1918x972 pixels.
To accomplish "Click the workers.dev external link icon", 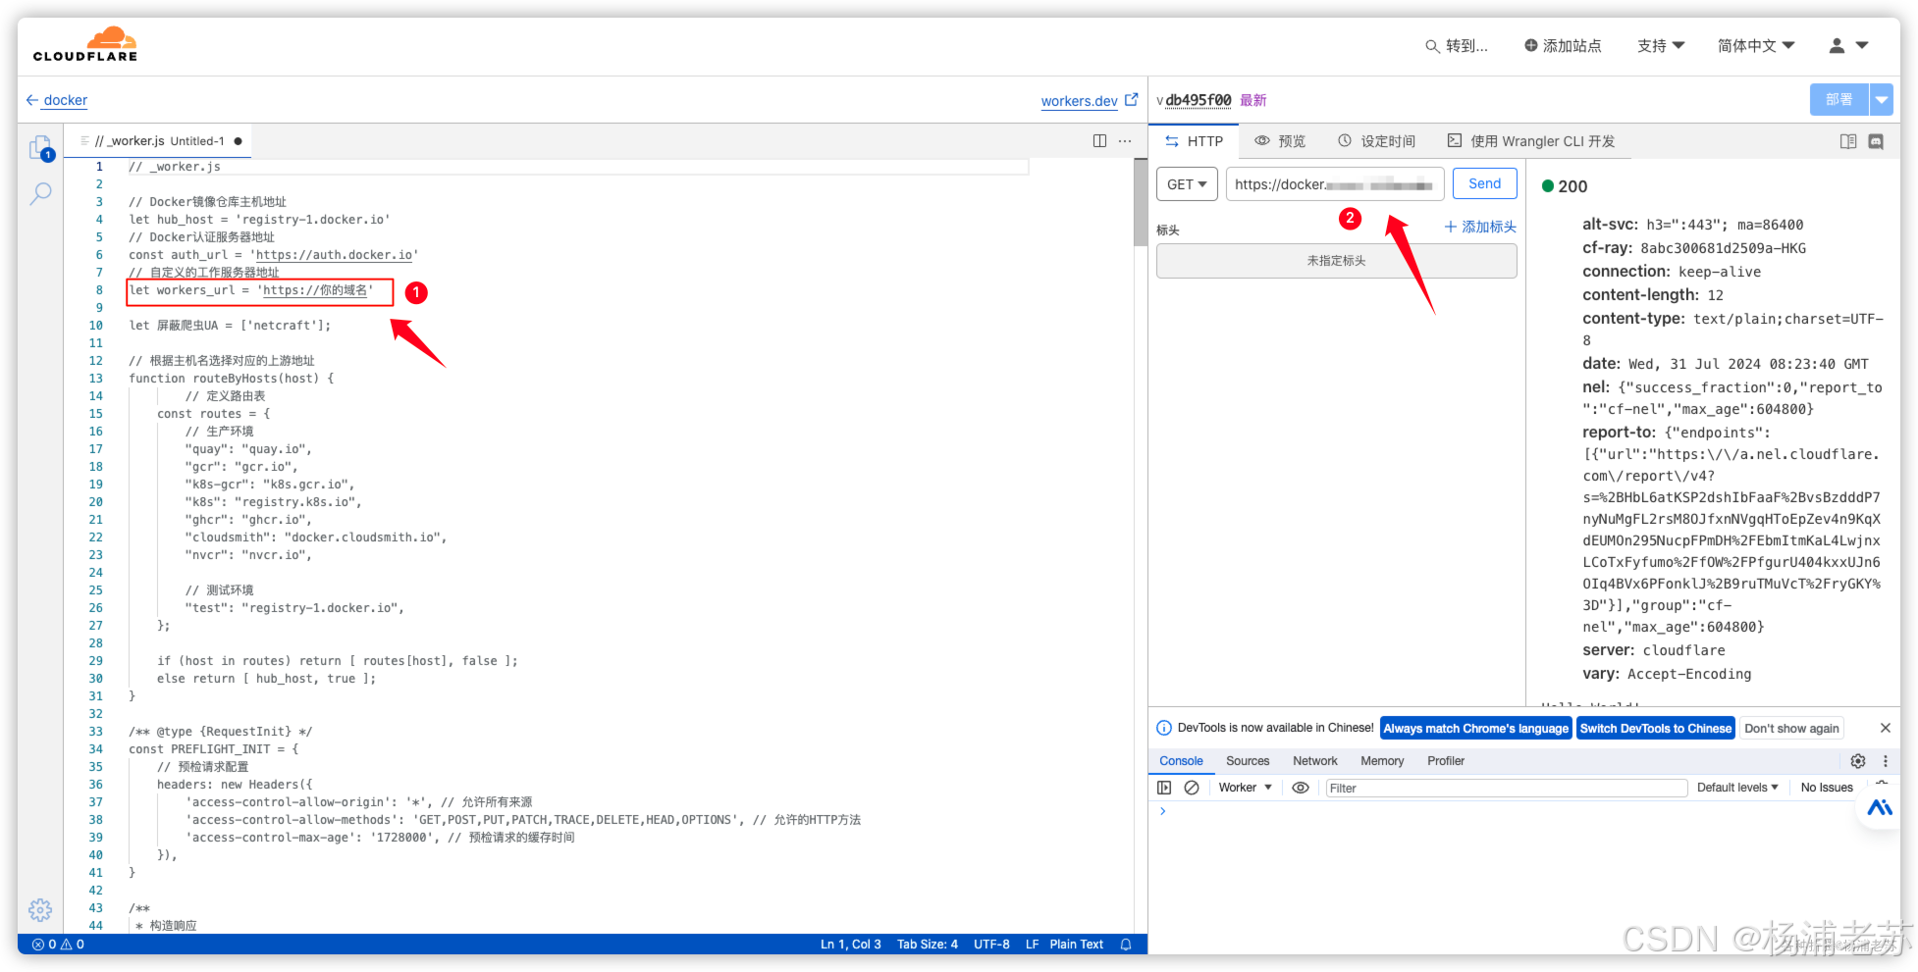I will pos(1132,99).
